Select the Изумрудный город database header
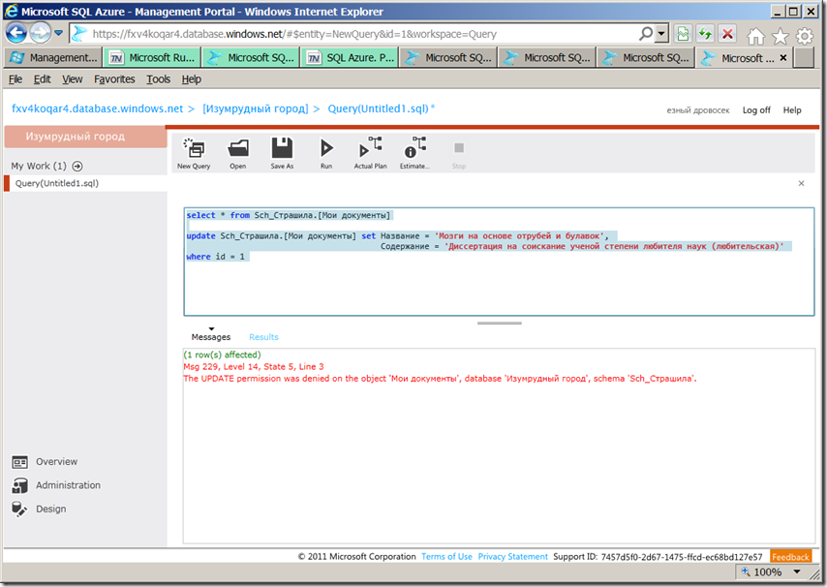Image resolution: width=827 pixels, height=587 pixels. coord(85,137)
